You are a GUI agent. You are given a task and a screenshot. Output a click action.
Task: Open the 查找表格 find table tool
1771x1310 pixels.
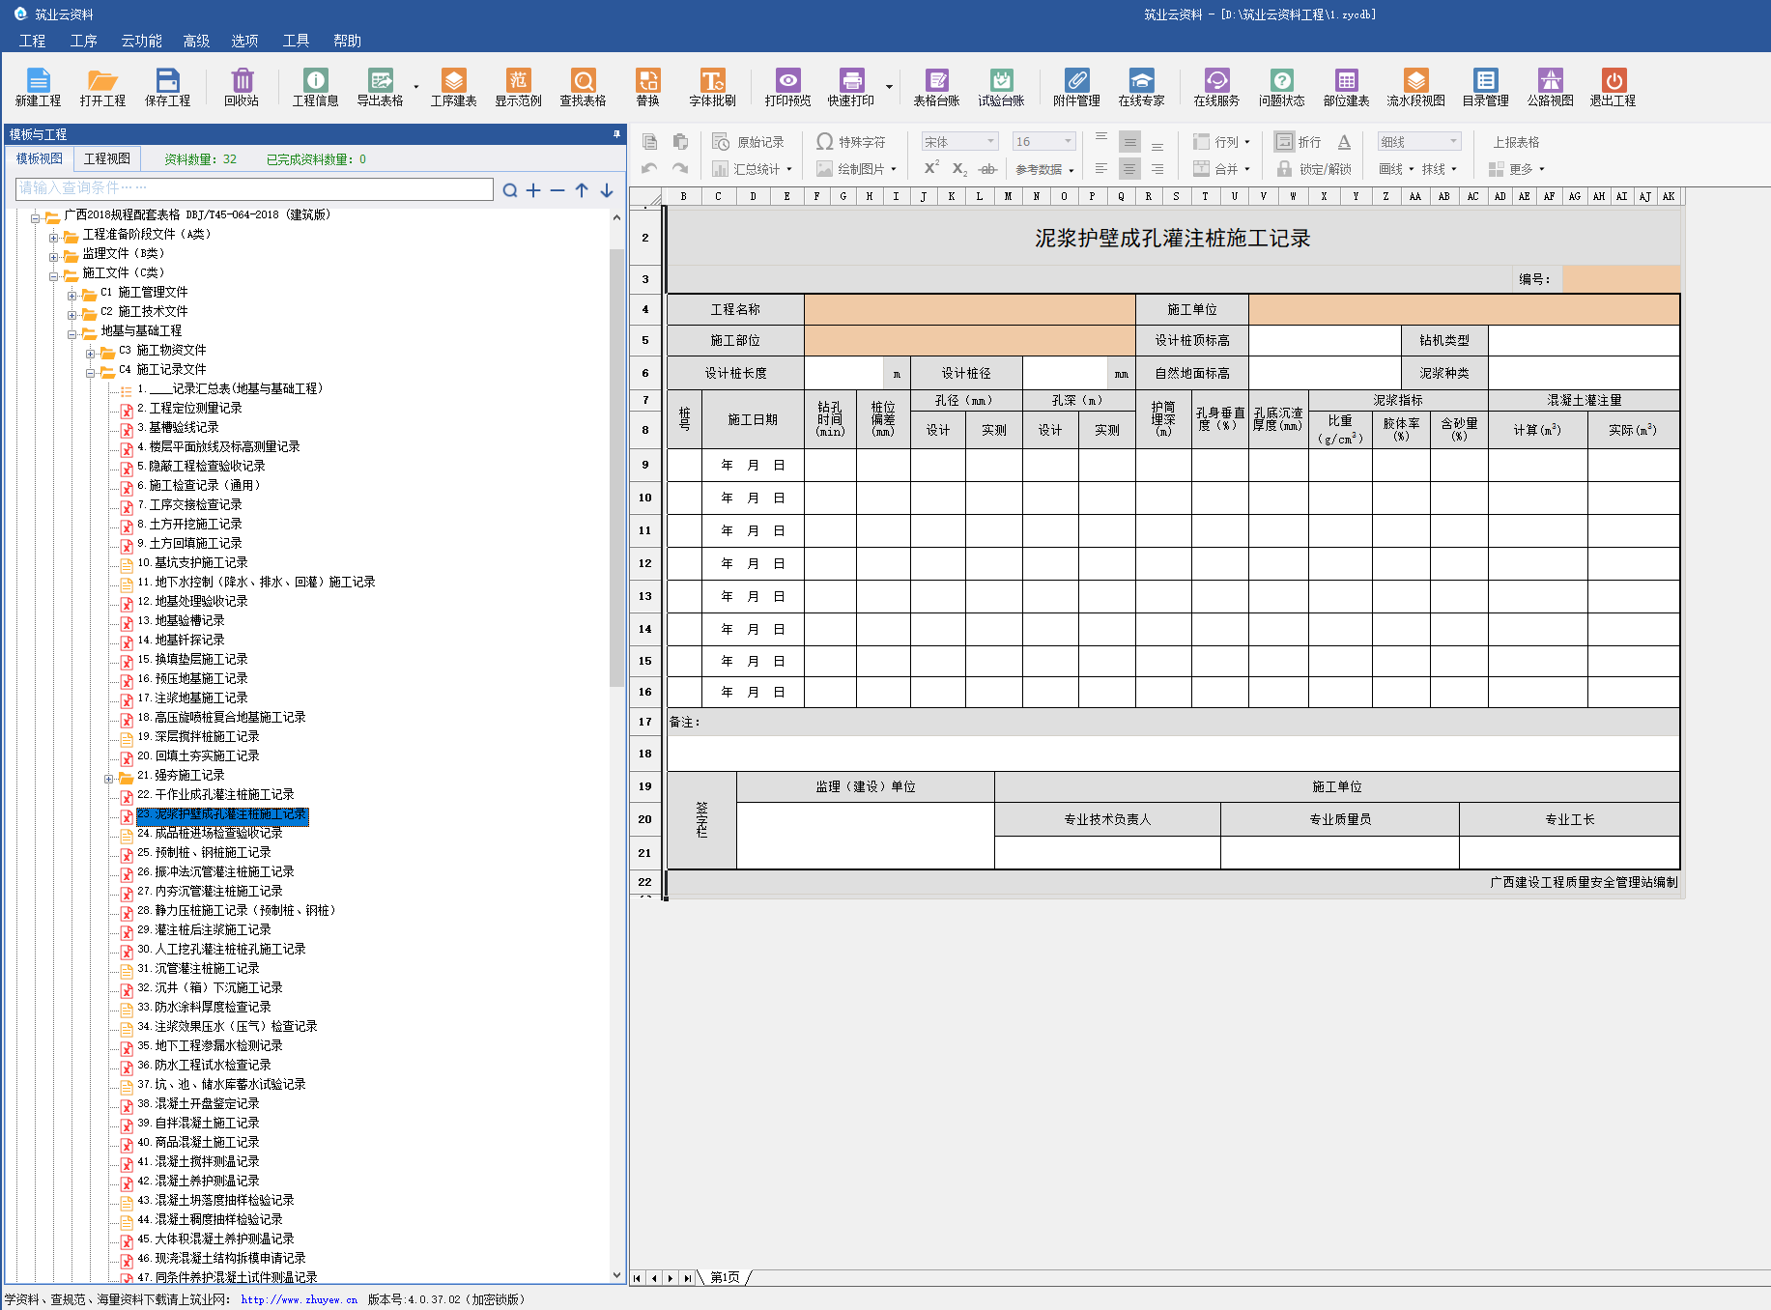pos(583,87)
